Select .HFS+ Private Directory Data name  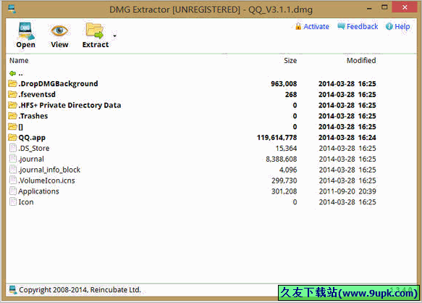tap(69, 105)
